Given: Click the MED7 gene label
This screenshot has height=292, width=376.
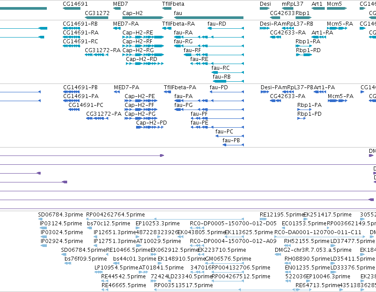Looking at the screenshot, I should (x=120, y=4).
